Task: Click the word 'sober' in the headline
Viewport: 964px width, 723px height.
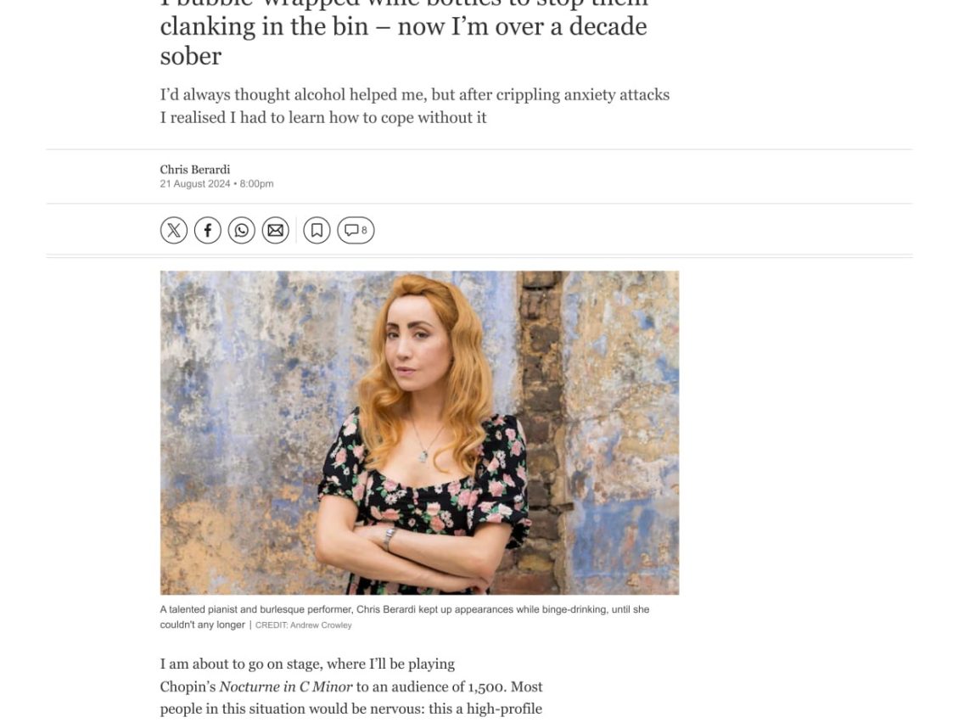Action: (x=191, y=56)
